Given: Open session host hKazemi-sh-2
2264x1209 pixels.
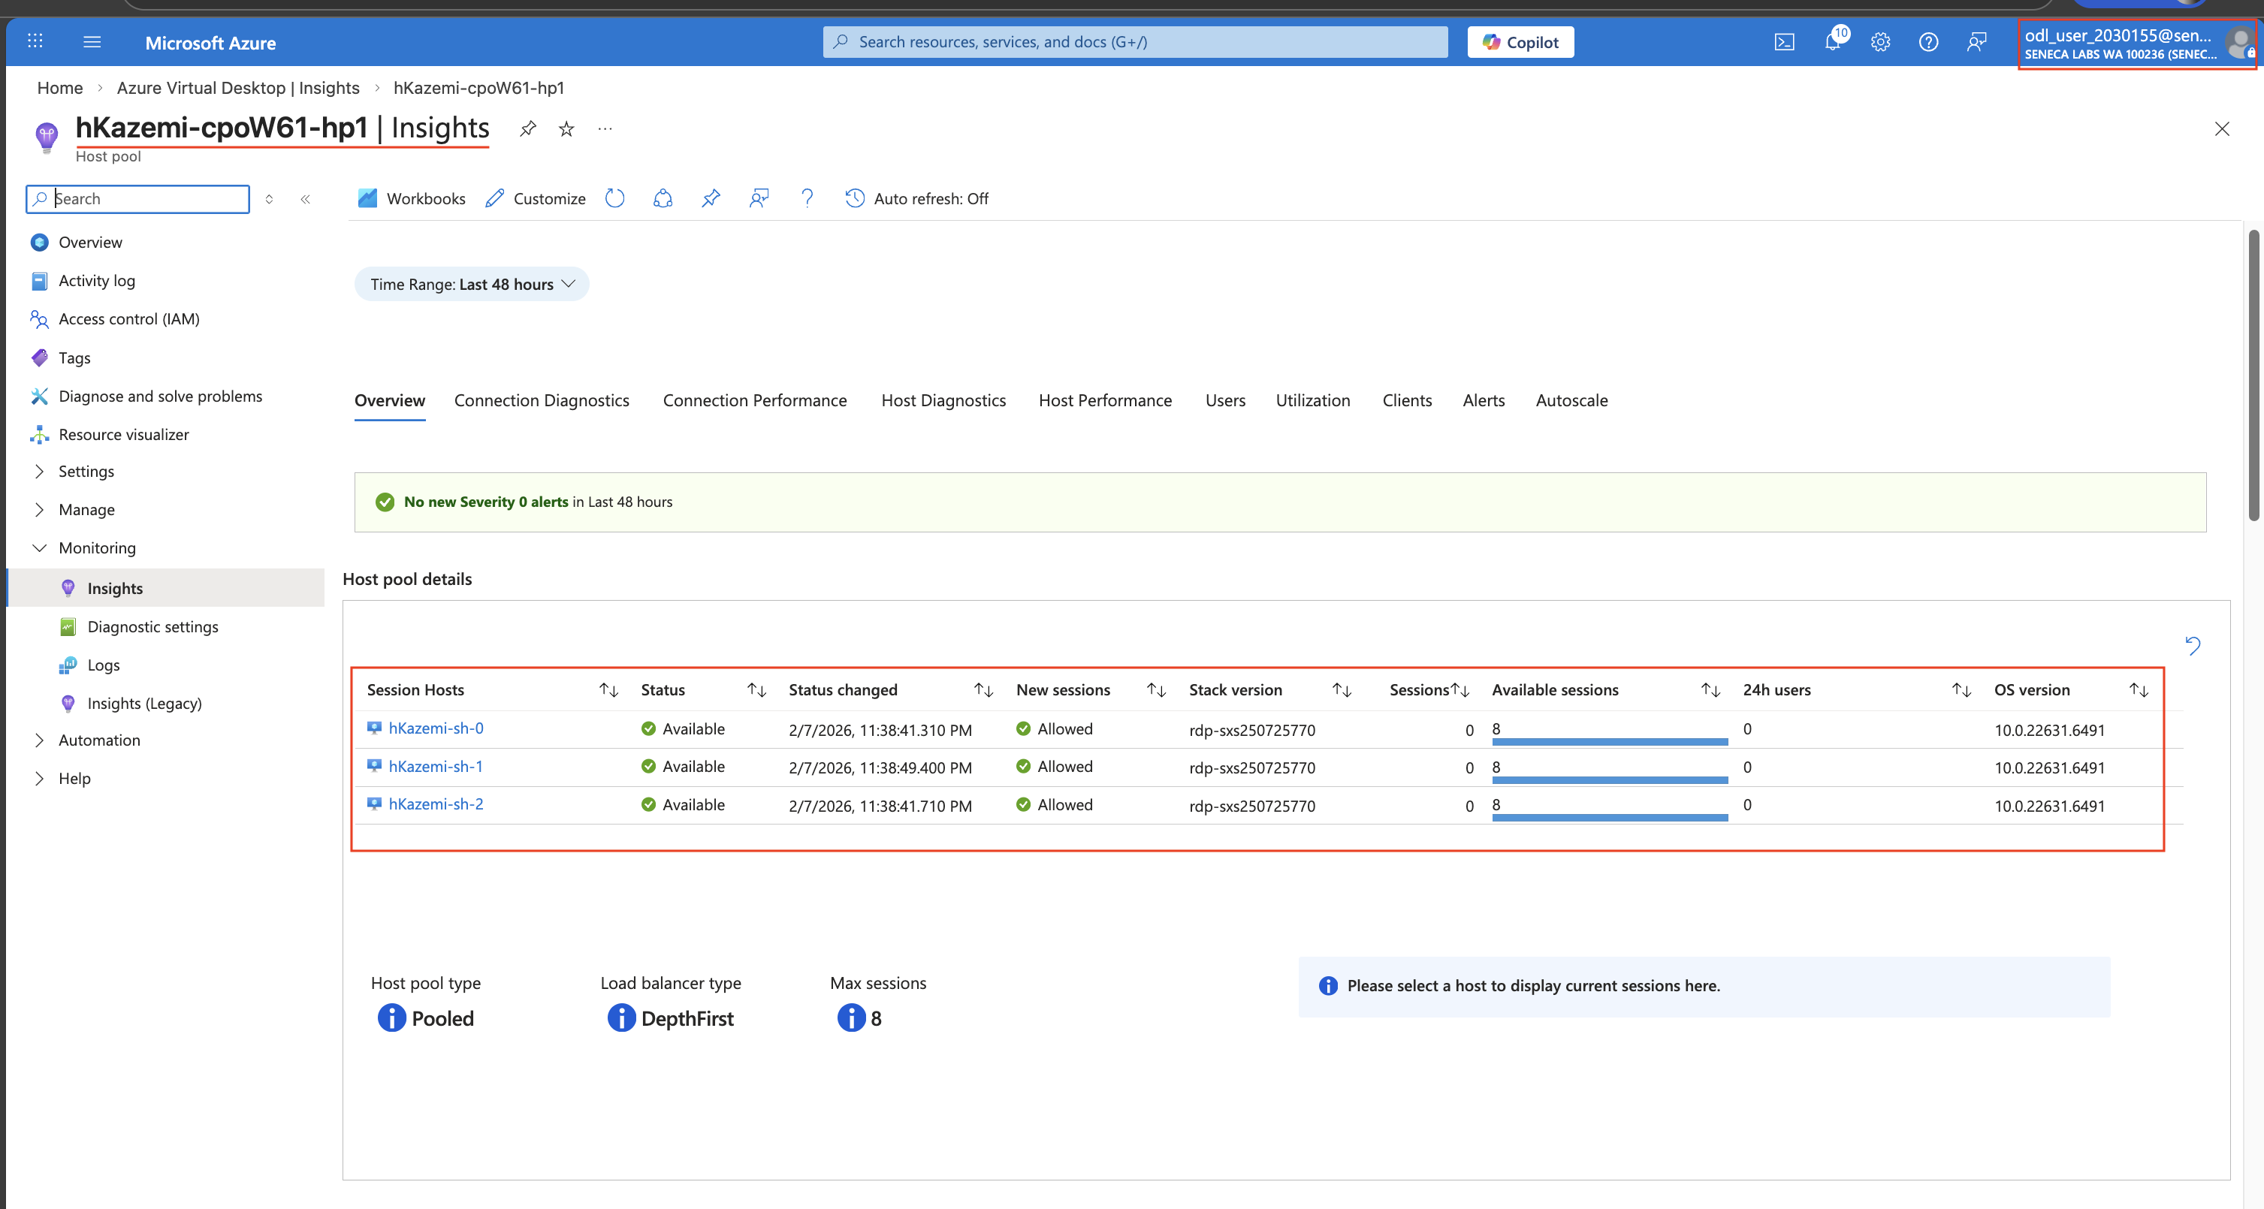Looking at the screenshot, I should point(436,804).
